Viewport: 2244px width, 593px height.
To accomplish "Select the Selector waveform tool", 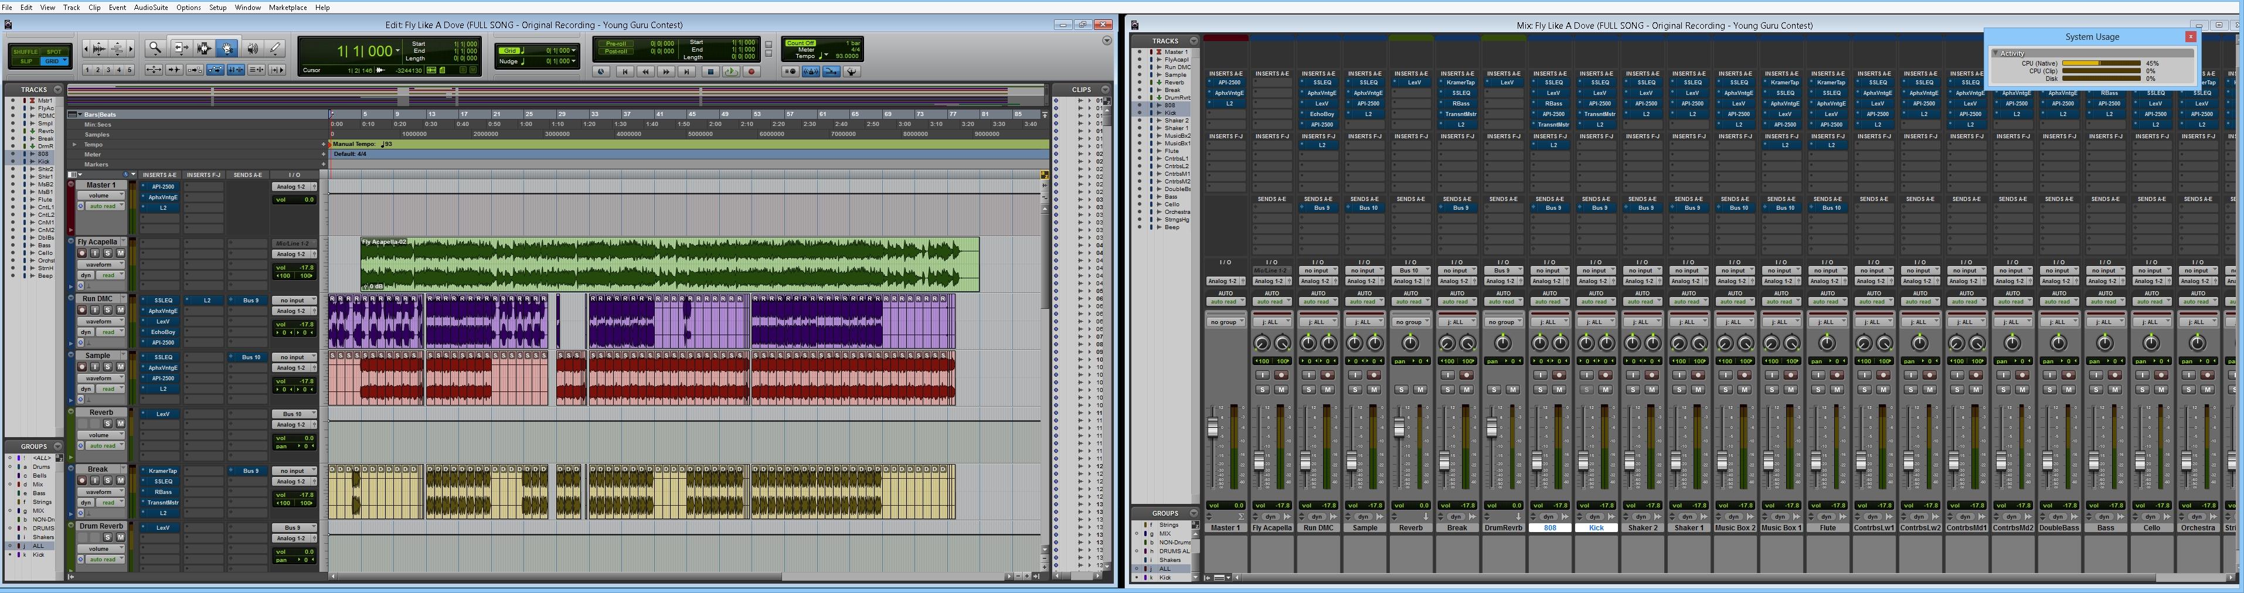I will coord(205,49).
